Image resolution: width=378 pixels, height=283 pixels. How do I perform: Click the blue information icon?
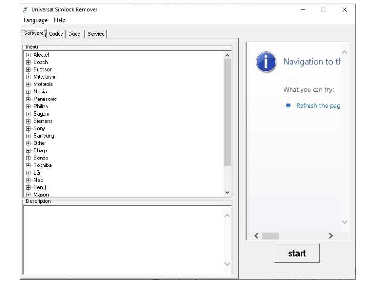point(266,62)
